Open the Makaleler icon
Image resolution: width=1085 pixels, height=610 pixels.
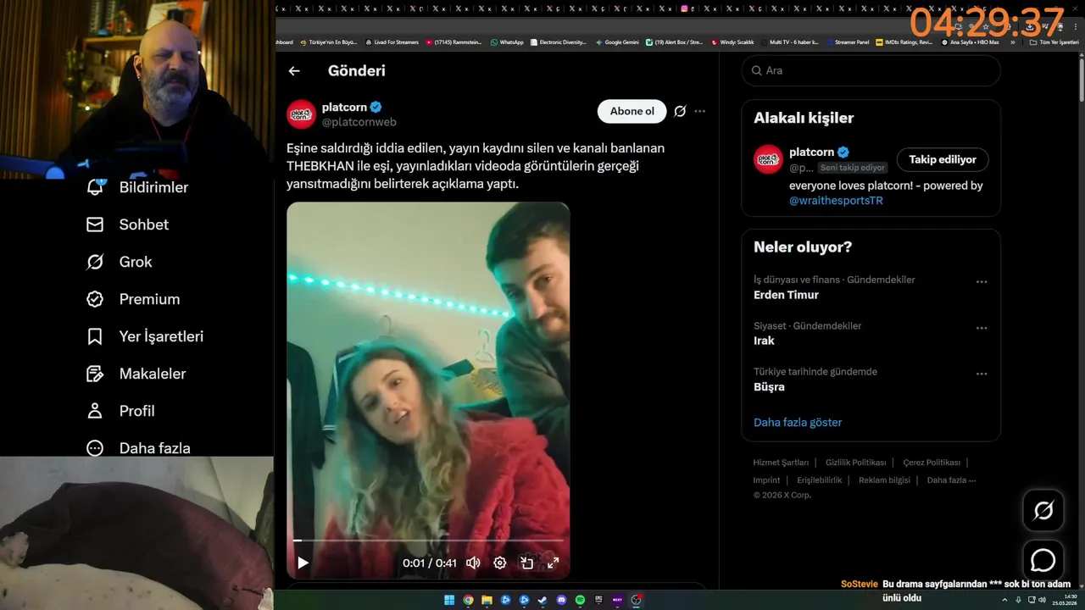coord(95,374)
